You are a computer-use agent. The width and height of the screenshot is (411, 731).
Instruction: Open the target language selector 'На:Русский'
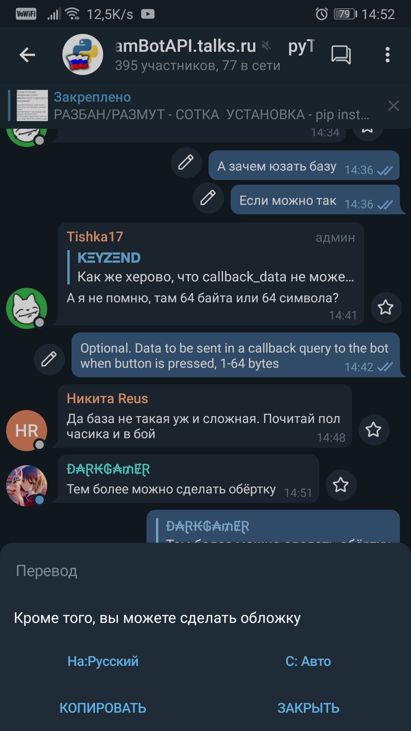pos(103,661)
